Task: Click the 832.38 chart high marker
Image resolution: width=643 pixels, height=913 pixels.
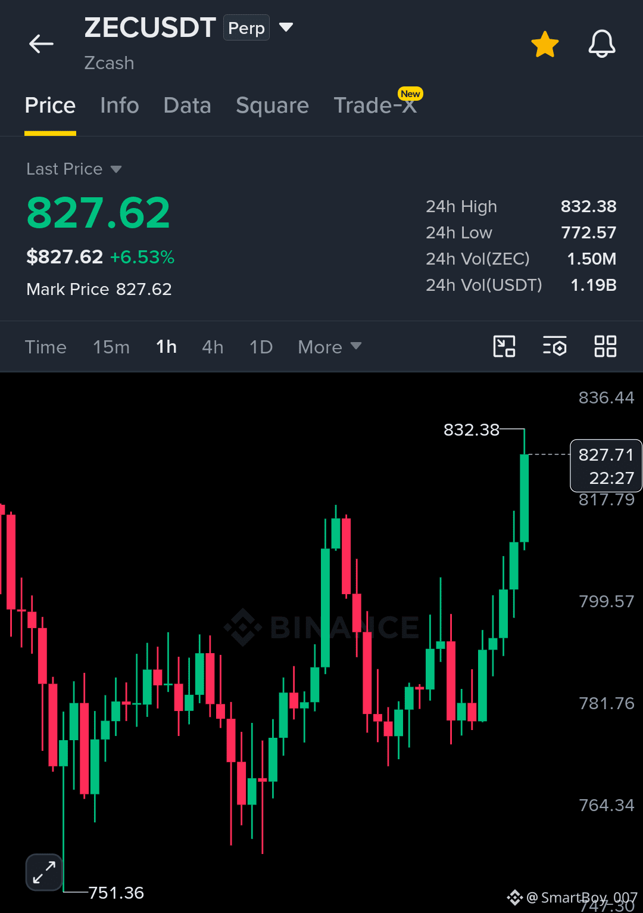Action: click(x=472, y=430)
